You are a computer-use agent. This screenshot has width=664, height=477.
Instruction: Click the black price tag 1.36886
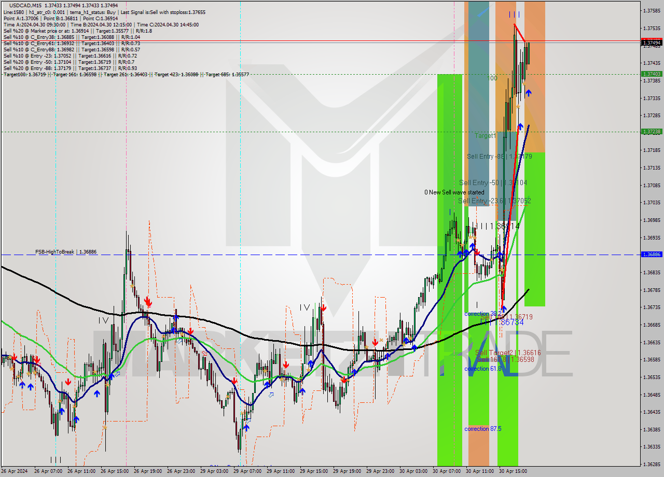(x=652, y=255)
